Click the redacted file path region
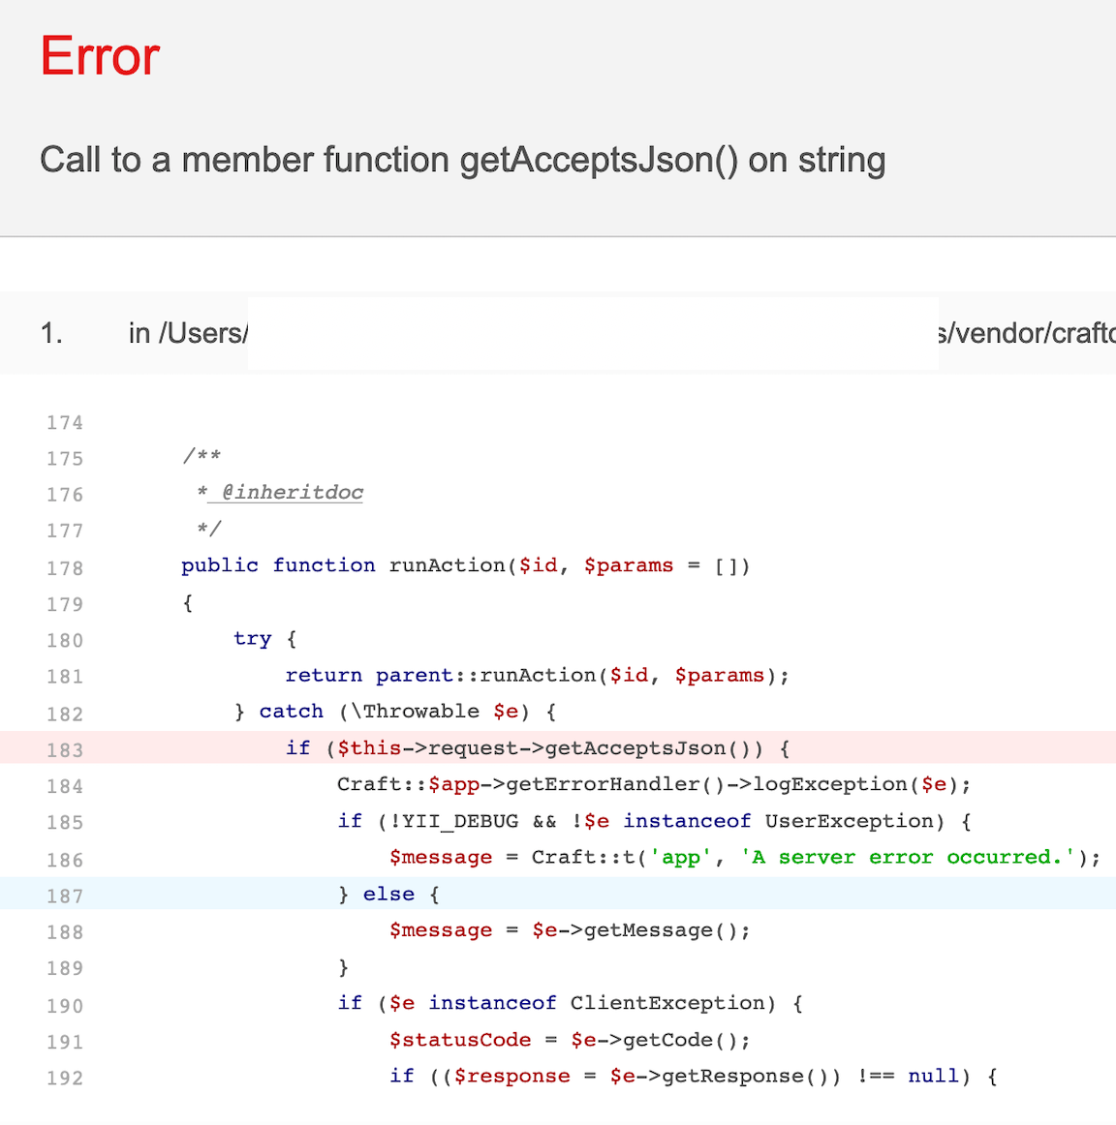The height and width of the screenshot is (1125, 1116). point(591,332)
